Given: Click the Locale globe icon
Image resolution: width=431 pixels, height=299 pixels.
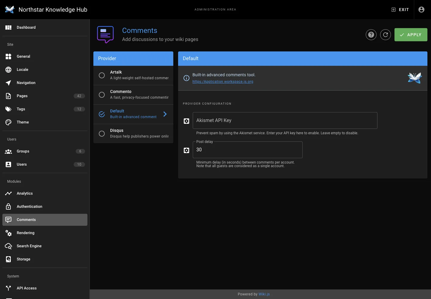Looking at the screenshot, I should pos(8,70).
